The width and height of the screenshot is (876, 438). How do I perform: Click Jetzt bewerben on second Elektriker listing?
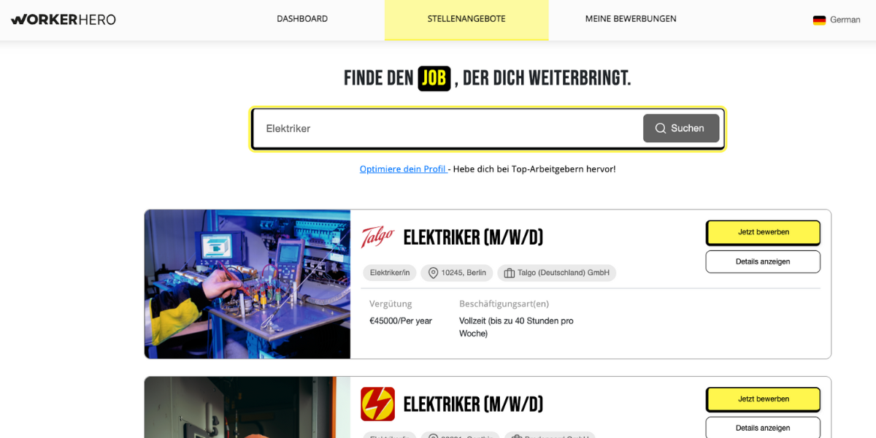pos(763,399)
